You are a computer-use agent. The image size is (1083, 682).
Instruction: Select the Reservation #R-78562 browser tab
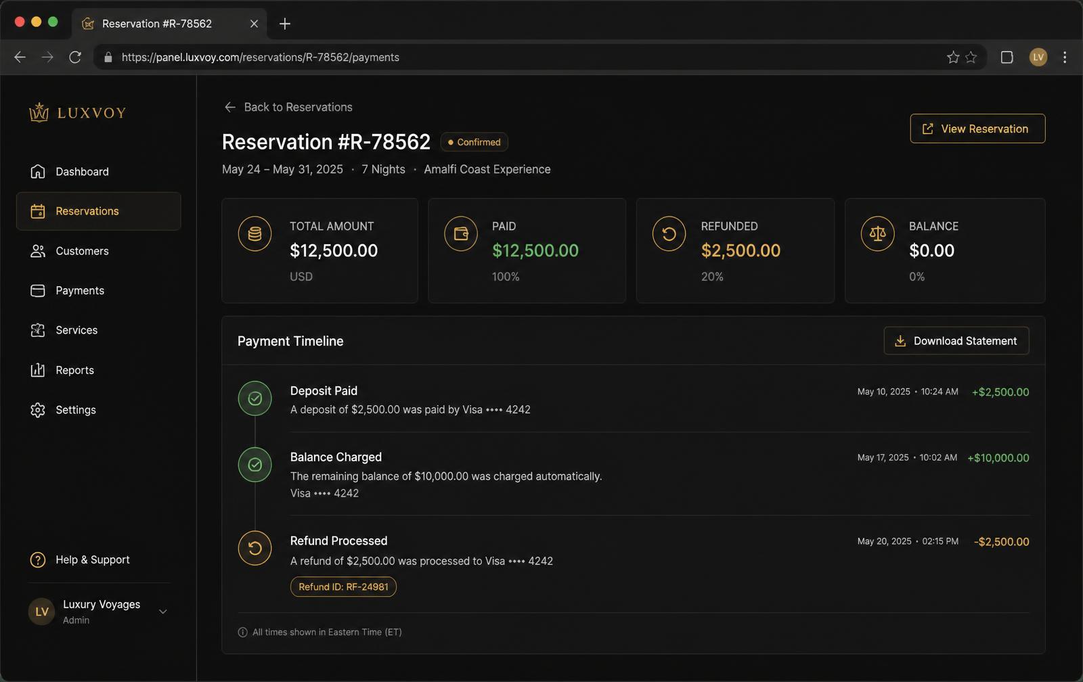point(169,24)
